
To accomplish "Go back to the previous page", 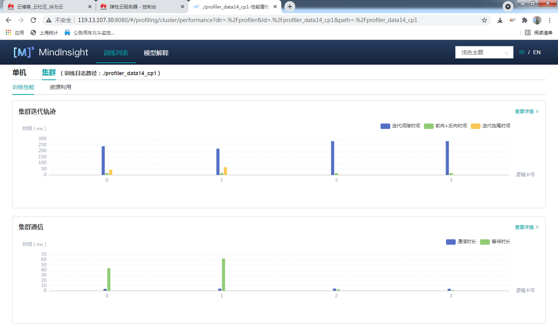I will pos(9,20).
